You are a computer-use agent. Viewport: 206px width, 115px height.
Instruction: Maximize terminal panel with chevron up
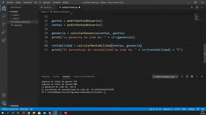point(197,77)
